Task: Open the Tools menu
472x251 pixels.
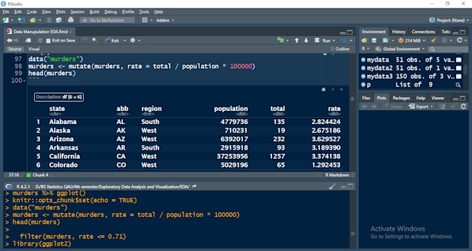Action: point(144,12)
